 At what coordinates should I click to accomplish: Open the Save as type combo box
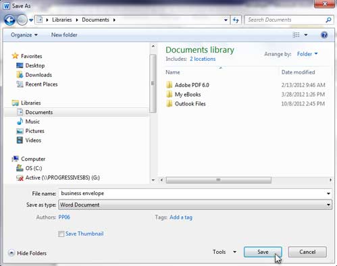195,205
